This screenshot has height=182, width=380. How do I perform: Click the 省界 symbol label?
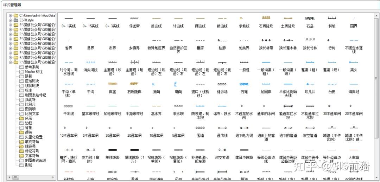69,48
